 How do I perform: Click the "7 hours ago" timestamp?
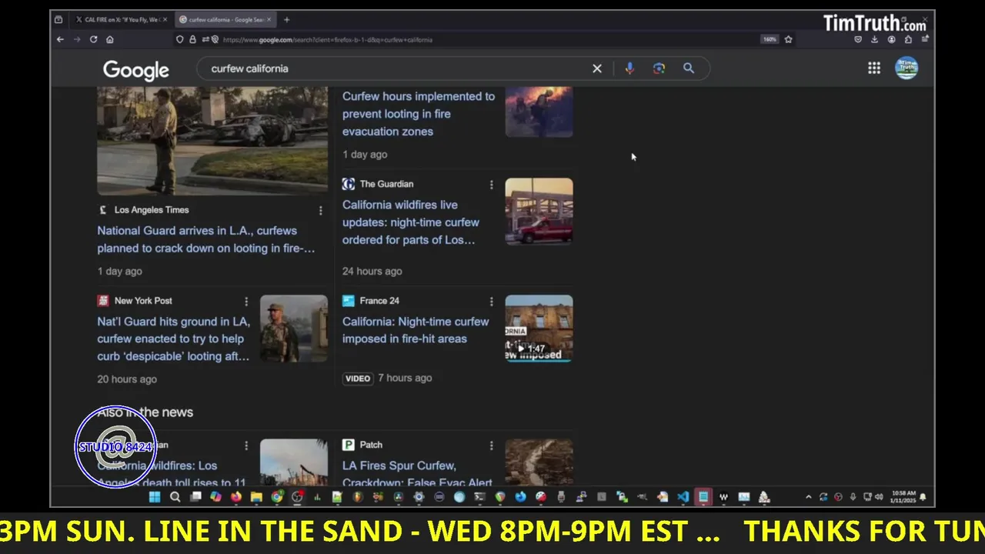click(405, 378)
